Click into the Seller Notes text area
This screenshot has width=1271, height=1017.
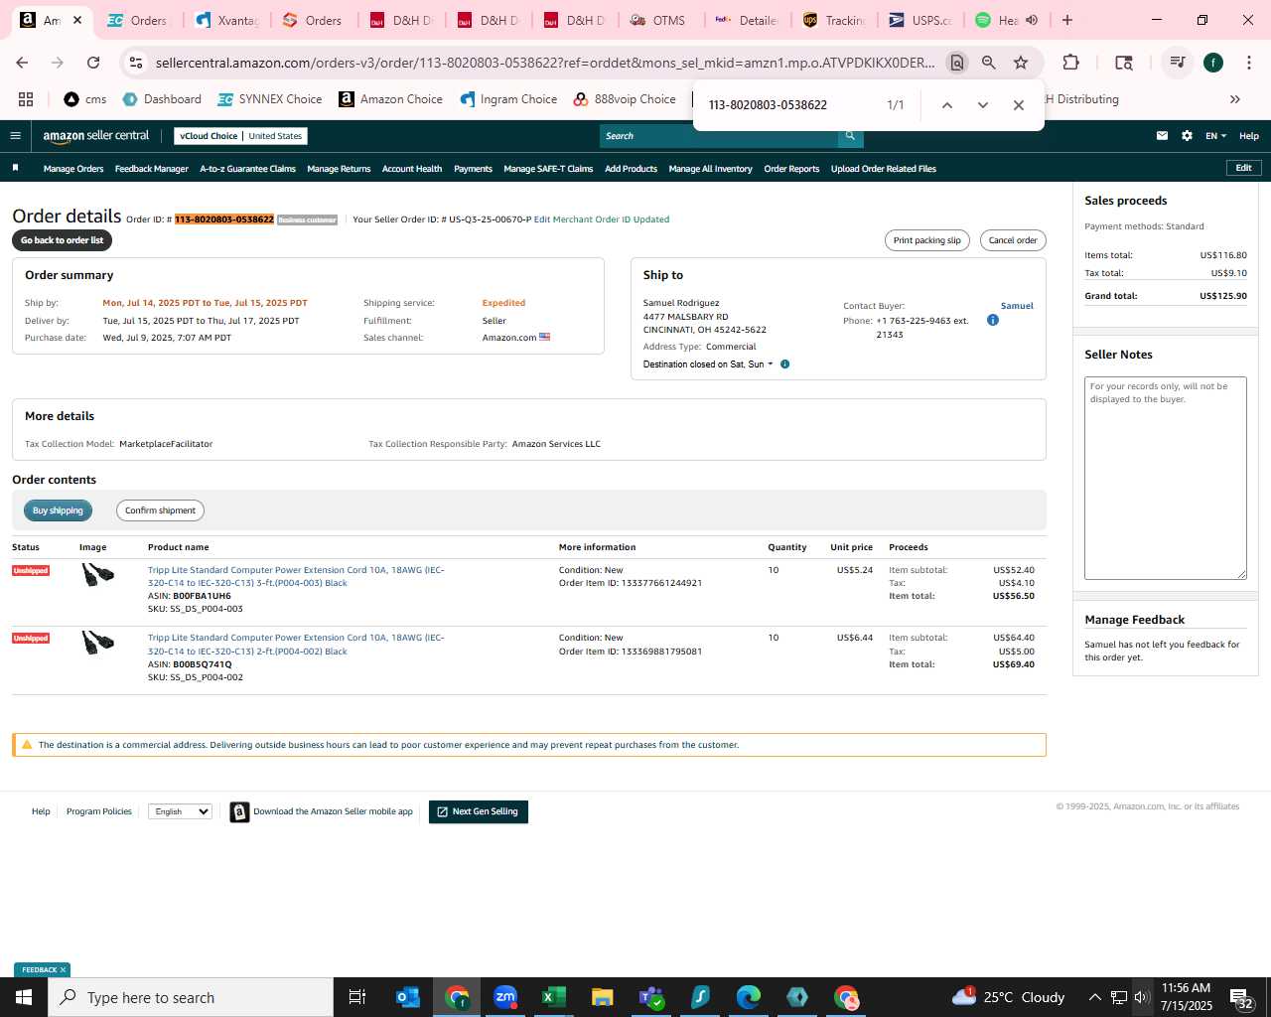[x=1166, y=478]
